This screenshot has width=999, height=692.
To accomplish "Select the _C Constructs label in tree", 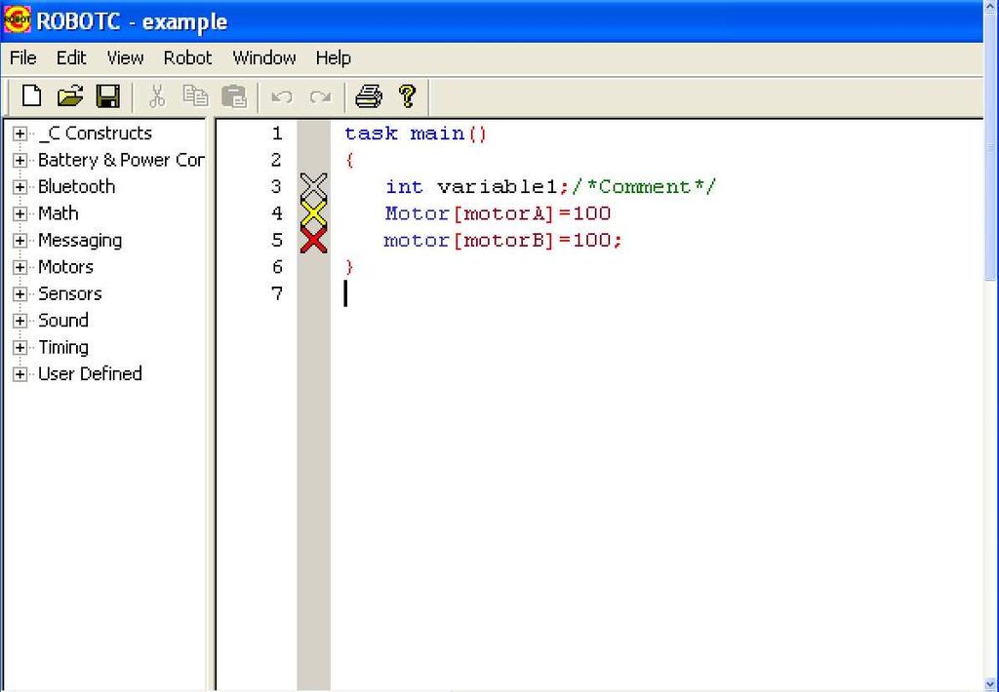I will tap(95, 134).
